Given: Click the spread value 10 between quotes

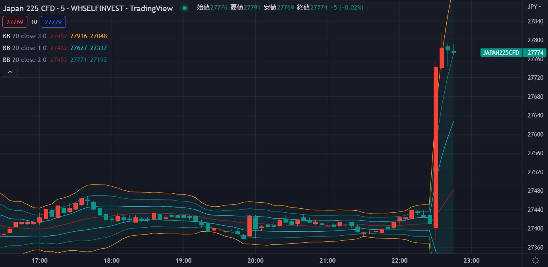Looking at the screenshot, I should [x=34, y=22].
